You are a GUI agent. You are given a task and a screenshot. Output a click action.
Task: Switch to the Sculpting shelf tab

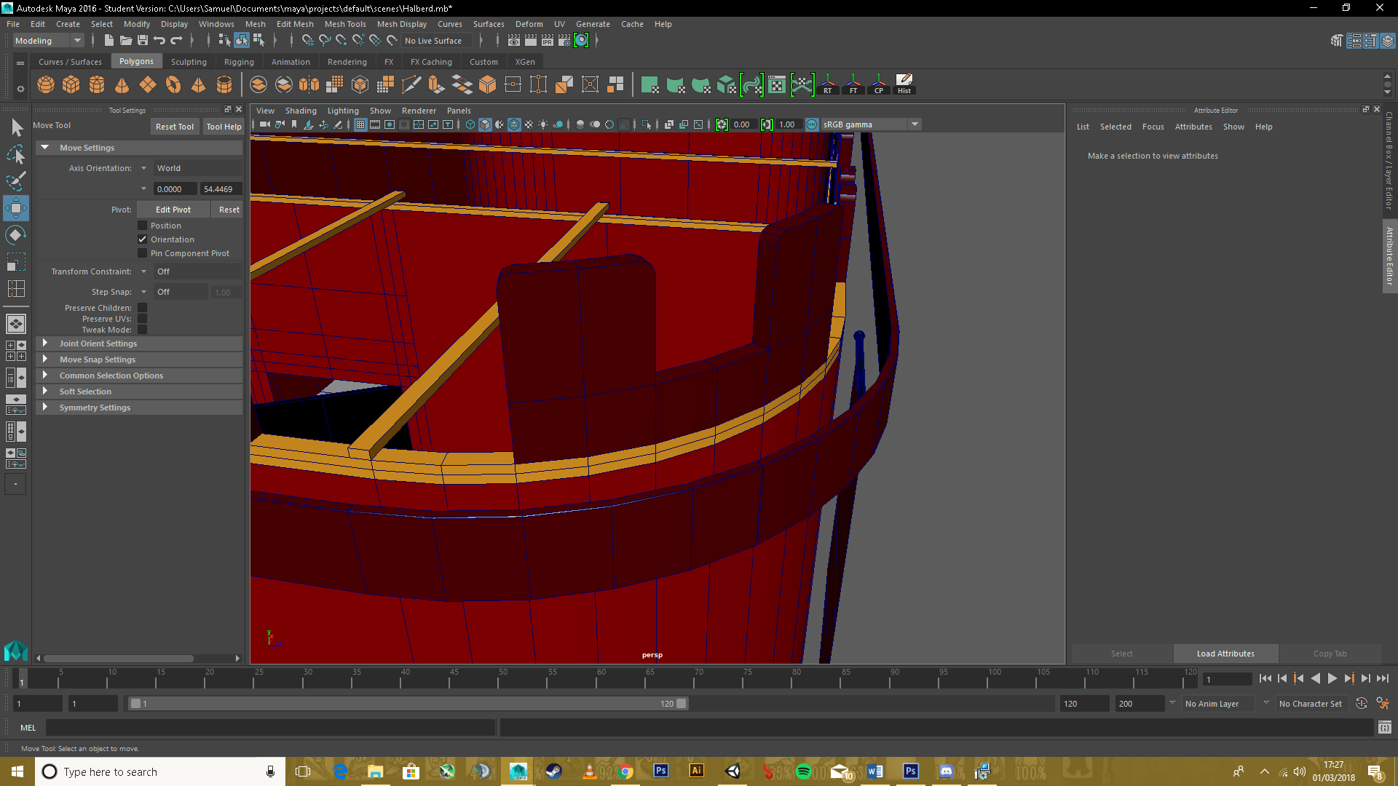(189, 62)
